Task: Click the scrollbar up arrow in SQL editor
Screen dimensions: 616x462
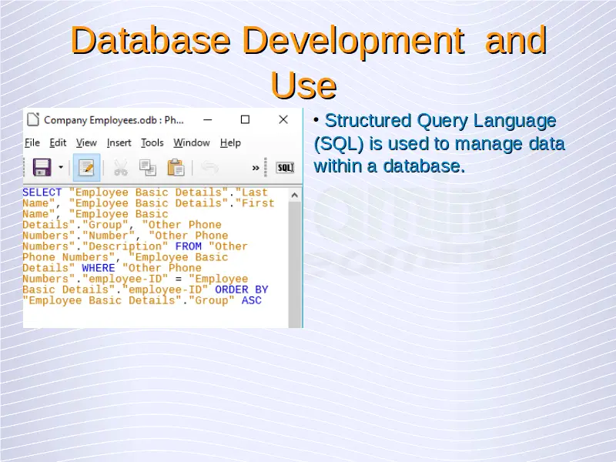Action: click(295, 196)
